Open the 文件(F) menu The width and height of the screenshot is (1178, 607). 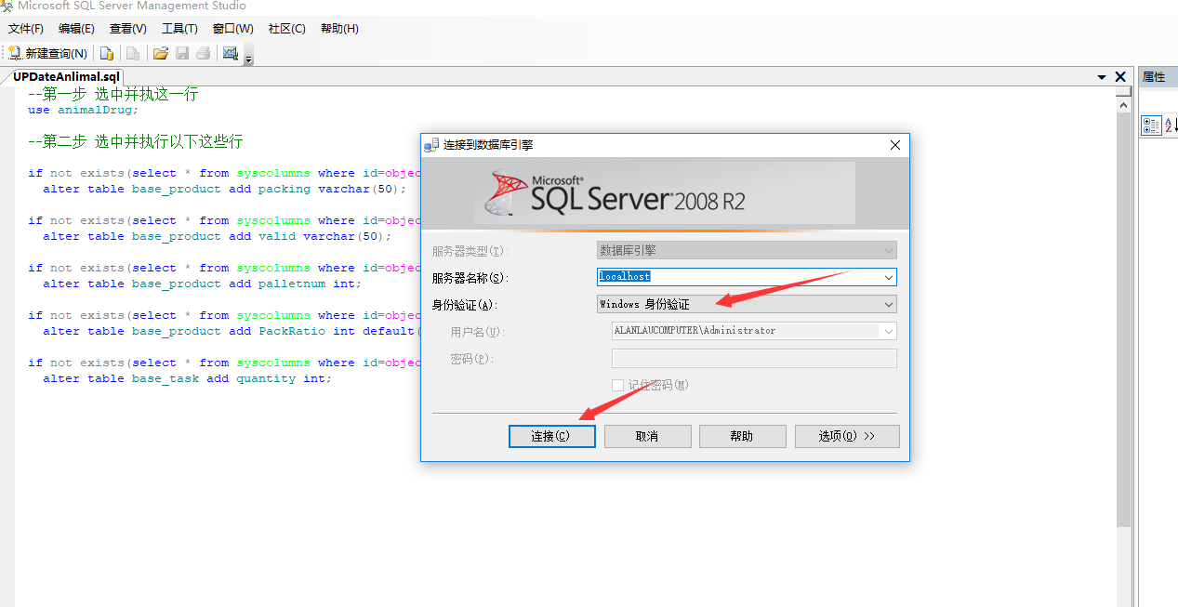click(26, 29)
